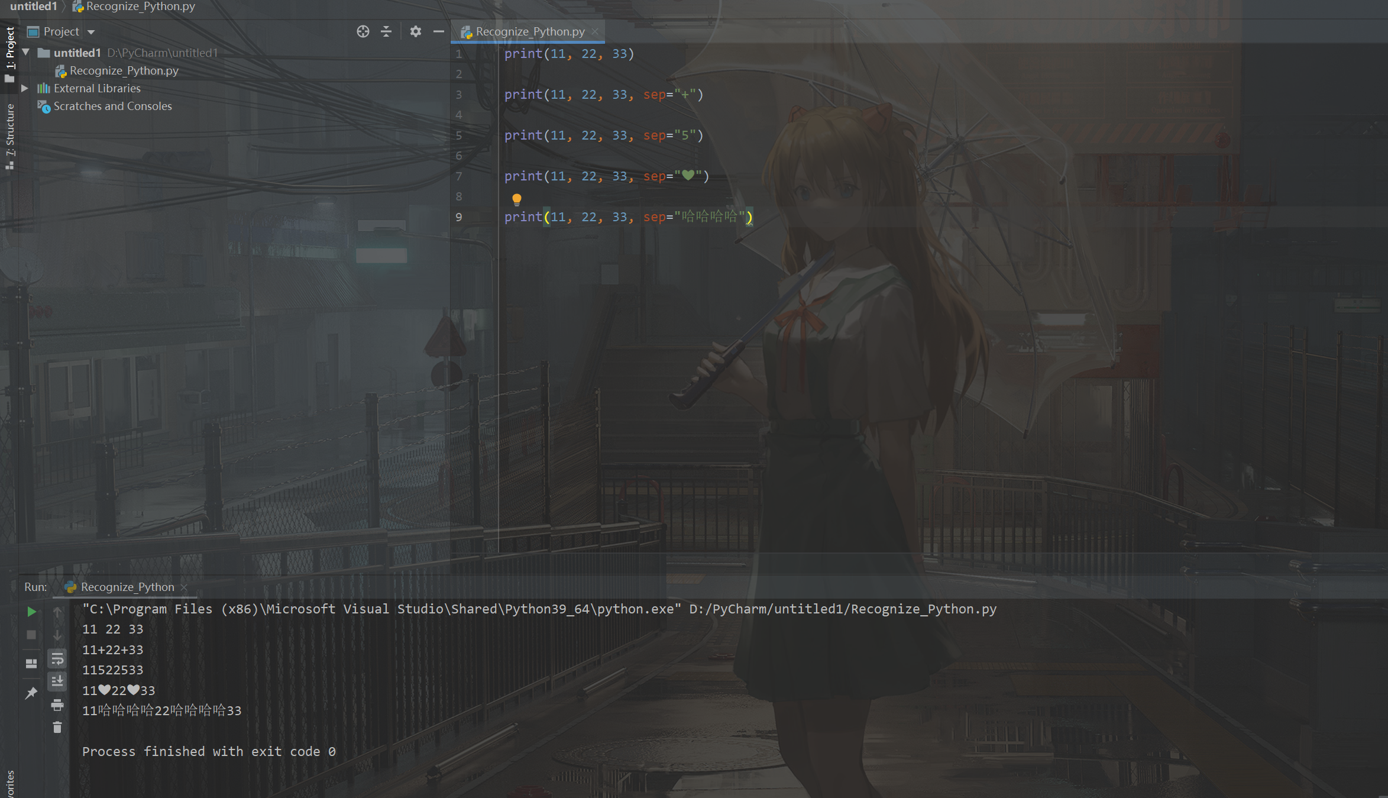Click line 5 number in editor gutter
Viewport: 1388px width, 798px height.
click(x=459, y=135)
